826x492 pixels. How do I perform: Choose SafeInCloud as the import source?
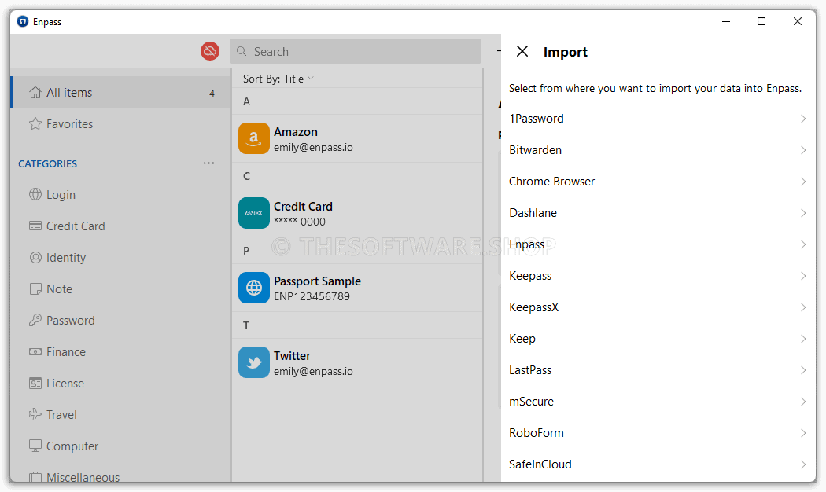point(658,464)
